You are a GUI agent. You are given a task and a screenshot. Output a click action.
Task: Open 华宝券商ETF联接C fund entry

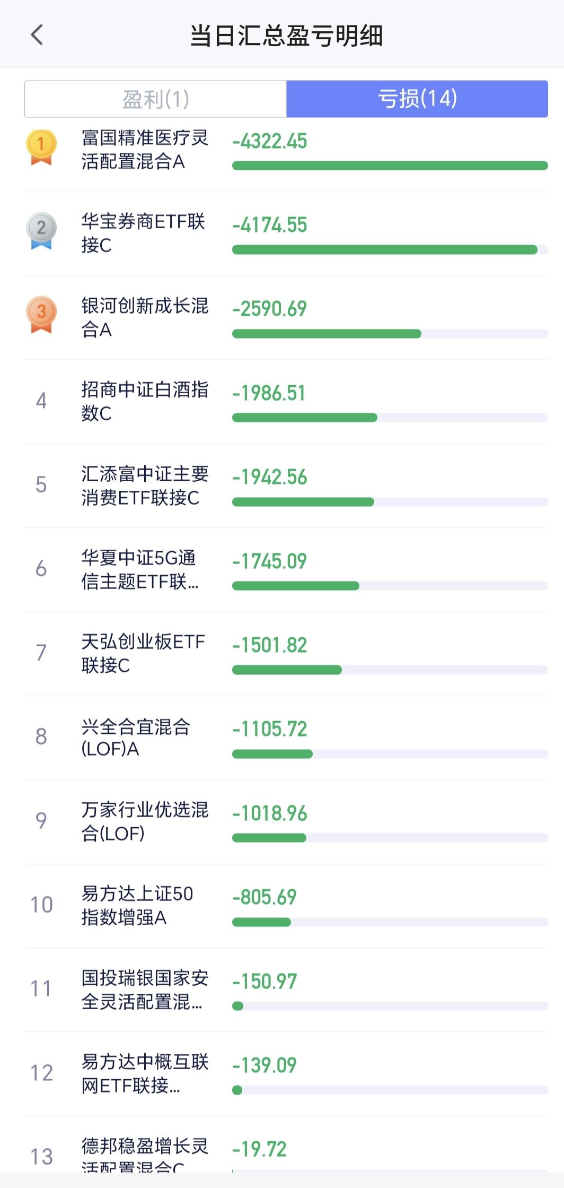143,233
